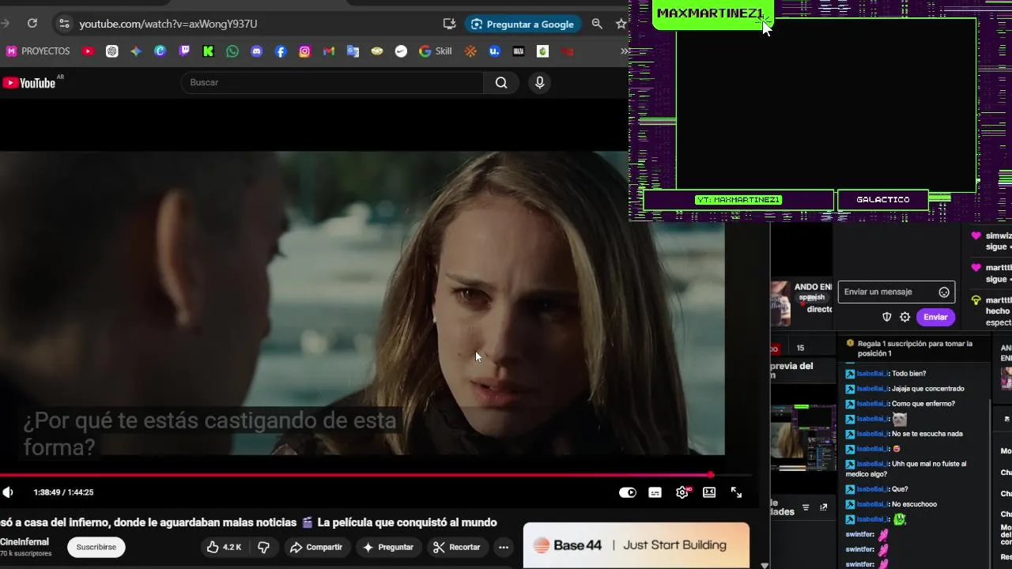Viewport: 1012px width, 569px height.
Task: Click the YouTube search magnifier button
Action: (x=501, y=82)
